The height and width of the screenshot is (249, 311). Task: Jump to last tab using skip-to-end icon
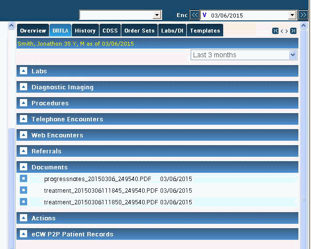coord(293,31)
